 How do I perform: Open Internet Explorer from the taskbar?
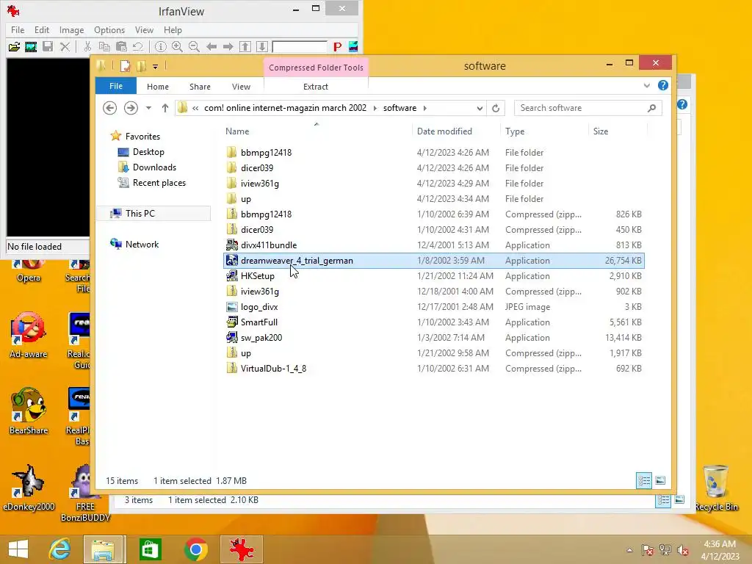click(60, 549)
